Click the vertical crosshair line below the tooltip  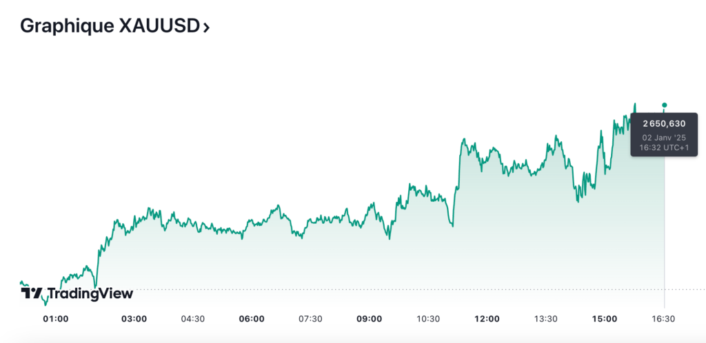click(665, 227)
